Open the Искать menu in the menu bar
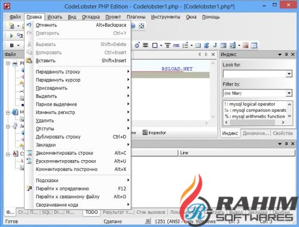 (54, 17)
